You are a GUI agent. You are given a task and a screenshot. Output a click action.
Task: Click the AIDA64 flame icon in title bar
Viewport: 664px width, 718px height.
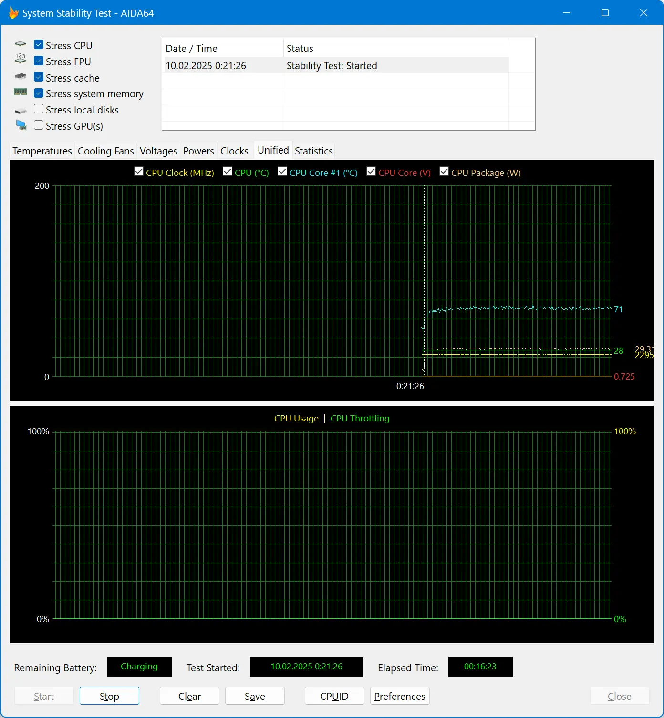(x=13, y=13)
